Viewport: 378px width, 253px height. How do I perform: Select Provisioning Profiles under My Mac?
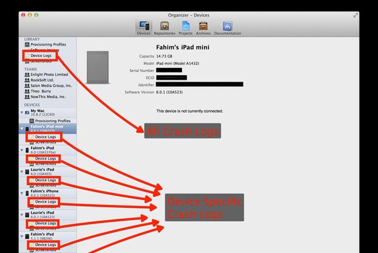coord(50,121)
